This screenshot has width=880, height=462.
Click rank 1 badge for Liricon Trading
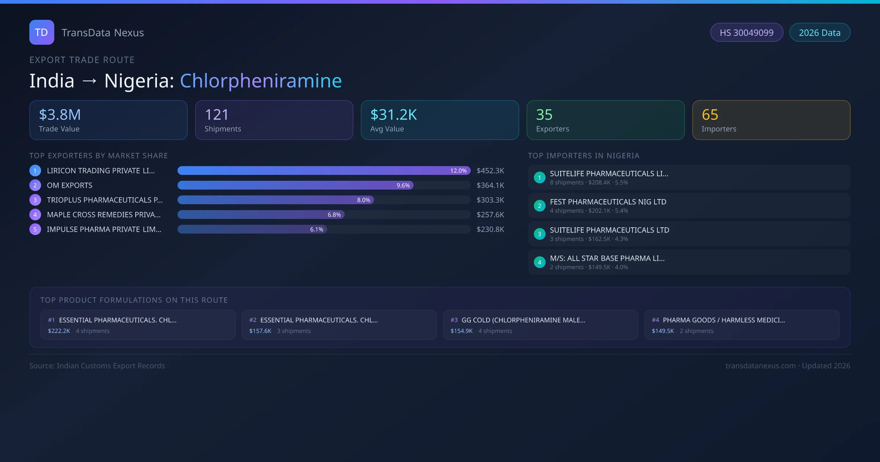point(35,170)
